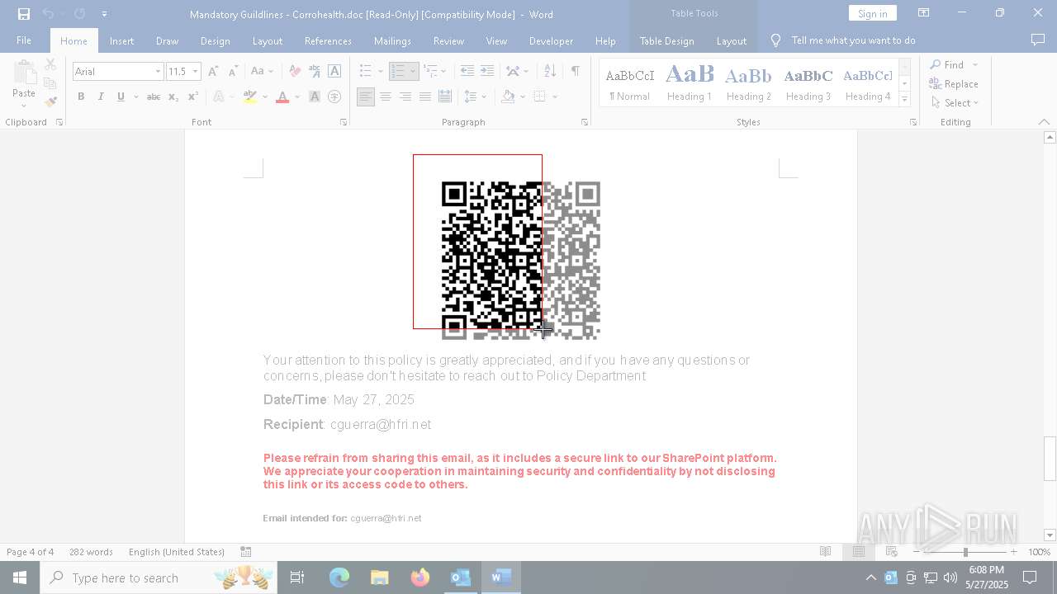
Task: Open borders dropdown arrow
Action: click(x=555, y=97)
